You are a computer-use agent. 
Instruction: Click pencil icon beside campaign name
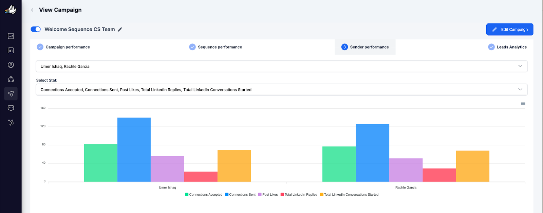120,30
